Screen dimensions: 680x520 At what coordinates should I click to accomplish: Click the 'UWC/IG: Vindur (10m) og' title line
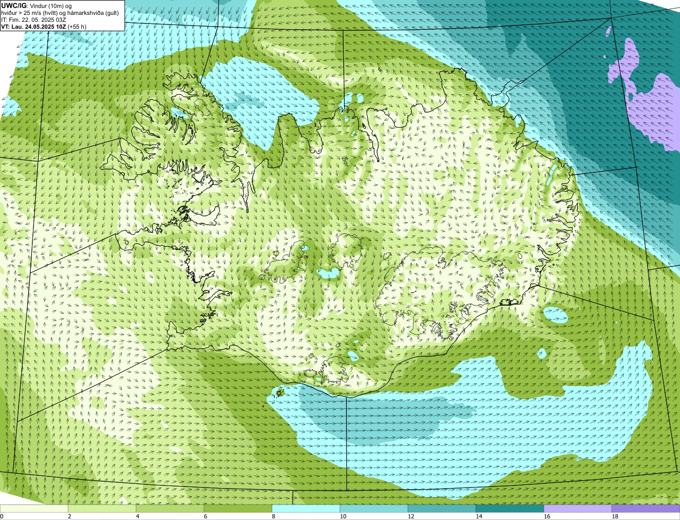tap(37, 6)
